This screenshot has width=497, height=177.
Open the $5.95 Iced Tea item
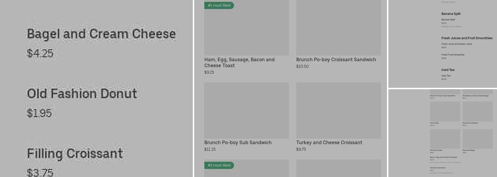coord(446,76)
